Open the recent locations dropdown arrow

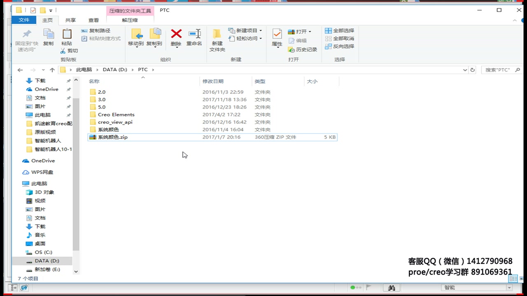44,70
